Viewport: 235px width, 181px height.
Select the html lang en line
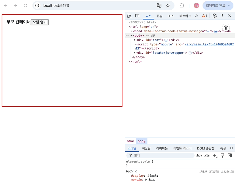pos(143,27)
